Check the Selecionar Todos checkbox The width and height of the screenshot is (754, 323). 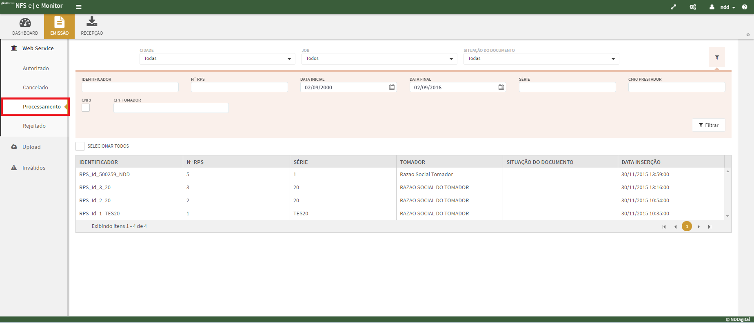(x=80, y=146)
